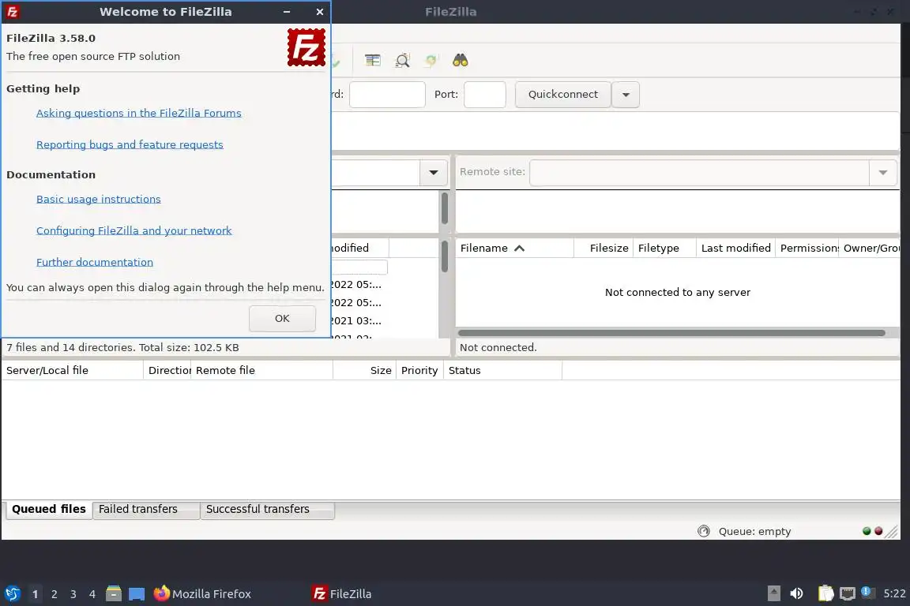Open the clipboard manager tray icon
910x606 pixels.
[825, 593]
